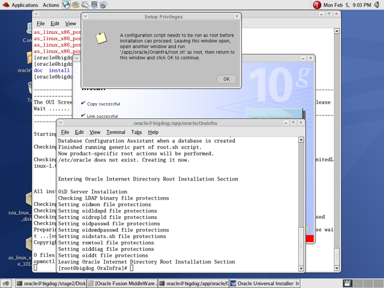Click 'OiD Server Installation' line in terminal
This screenshot has height=288, width=384.
(93, 192)
